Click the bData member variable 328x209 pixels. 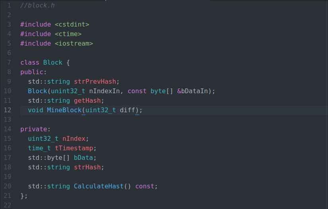point(83,157)
